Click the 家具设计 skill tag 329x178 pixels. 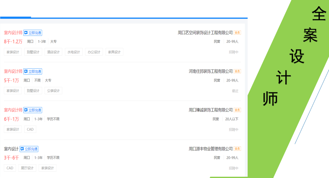114,52
